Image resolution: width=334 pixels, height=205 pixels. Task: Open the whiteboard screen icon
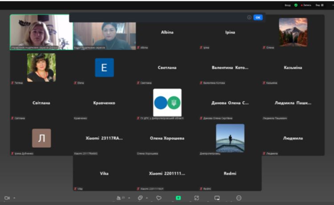(x=217, y=198)
